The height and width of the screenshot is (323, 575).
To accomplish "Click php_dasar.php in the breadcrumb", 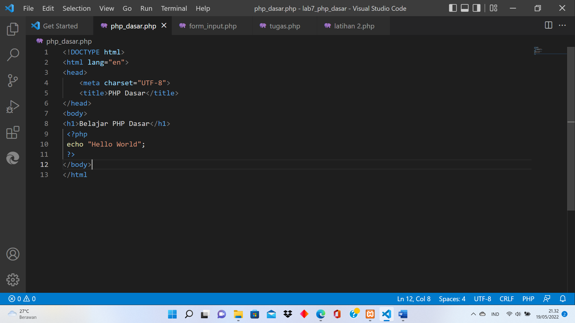I will click(69, 41).
